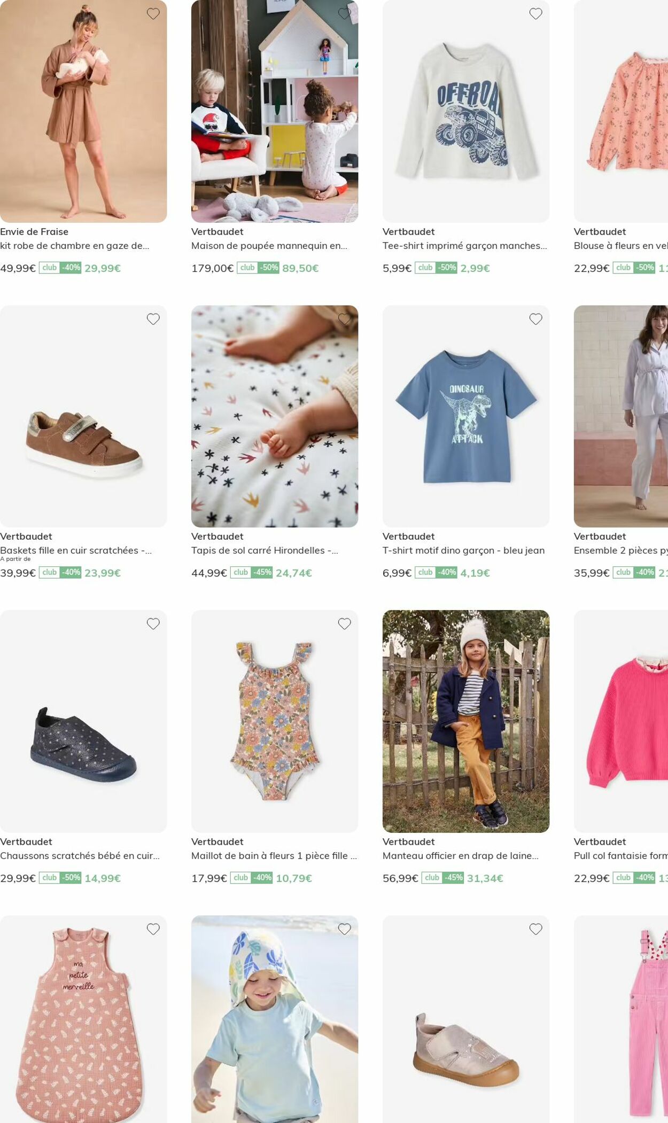
Task: Favorite the Maillot de bain à fleurs
Action: pos(345,623)
